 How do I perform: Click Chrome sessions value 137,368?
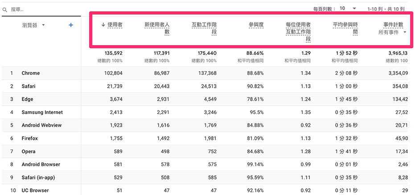coord(208,73)
